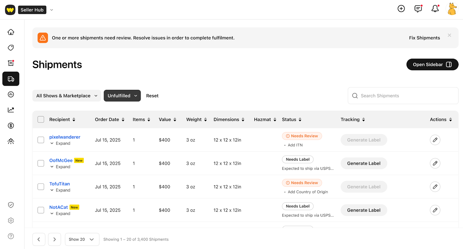Click the shipments truck icon in sidebar
This screenshot has height=249, width=463.
[x=11, y=79]
